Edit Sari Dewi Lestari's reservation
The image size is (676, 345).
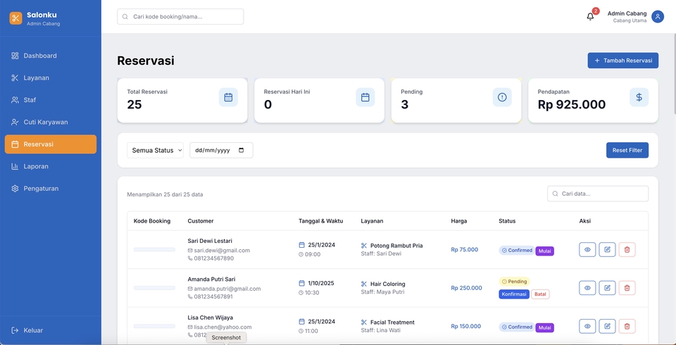point(607,249)
